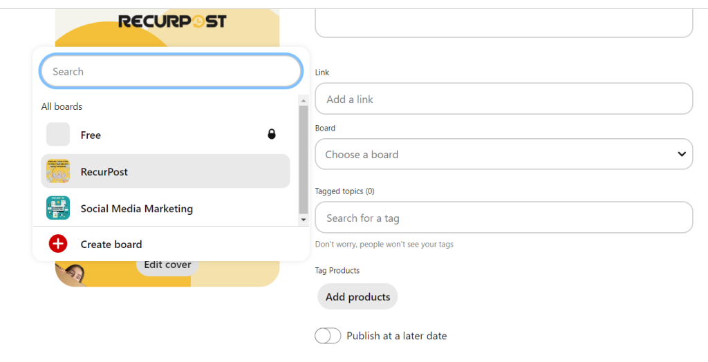
Task: Click the board list scroll up arrow
Action: [x=304, y=101]
